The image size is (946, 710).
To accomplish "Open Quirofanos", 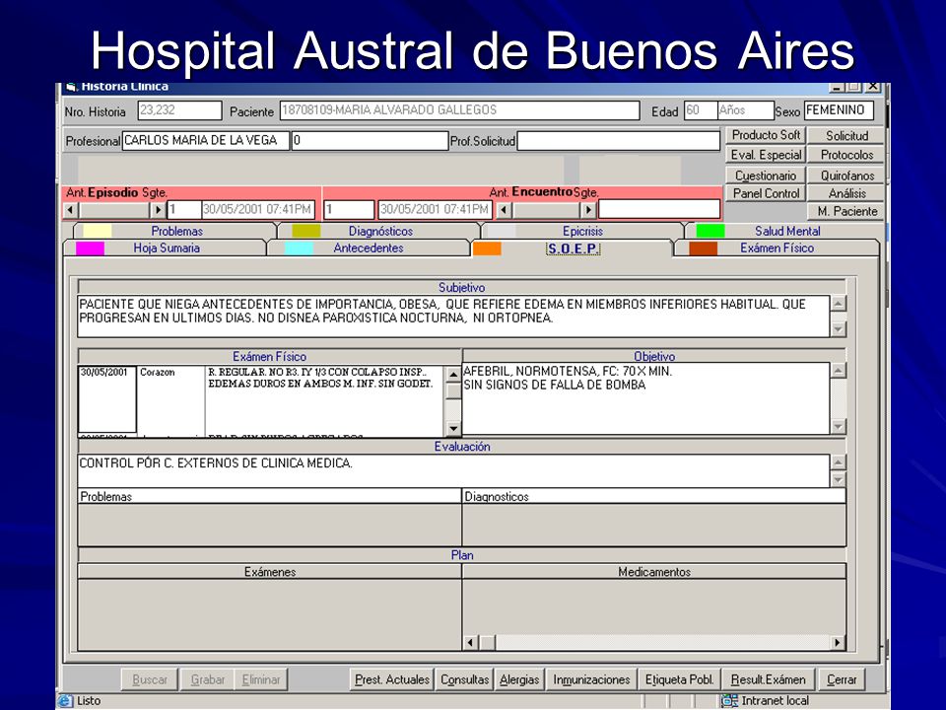I will [846, 176].
